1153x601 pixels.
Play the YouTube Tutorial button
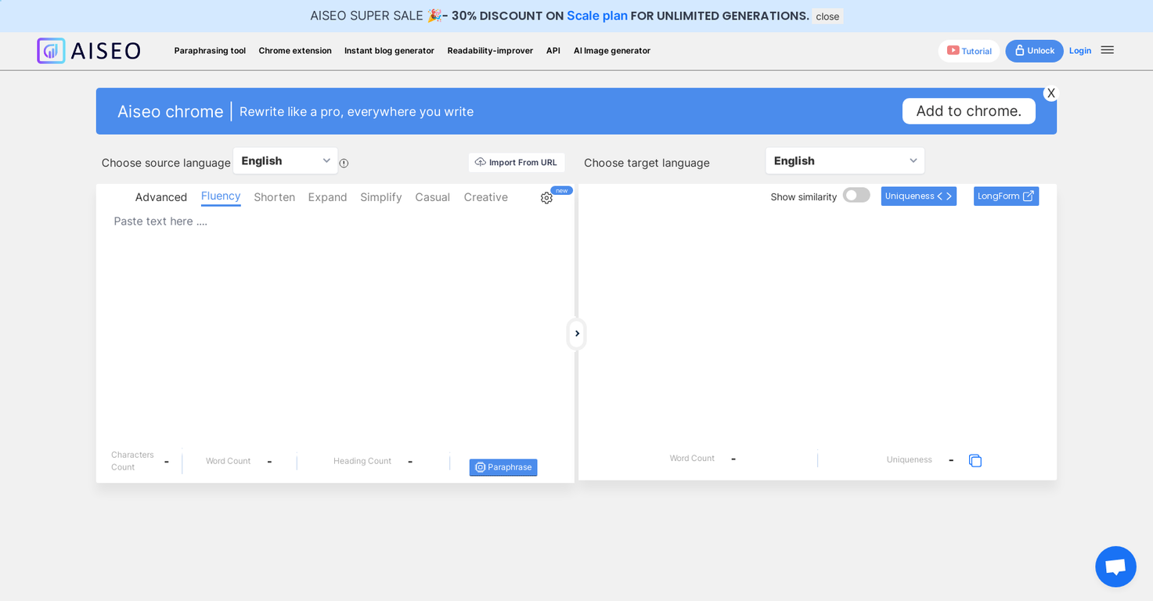[969, 51]
